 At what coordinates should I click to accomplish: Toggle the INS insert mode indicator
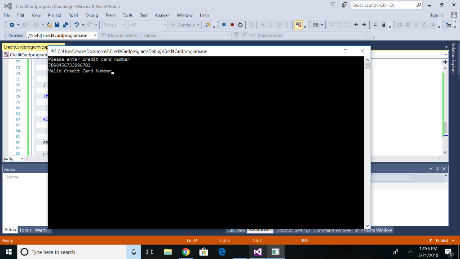click(x=305, y=240)
